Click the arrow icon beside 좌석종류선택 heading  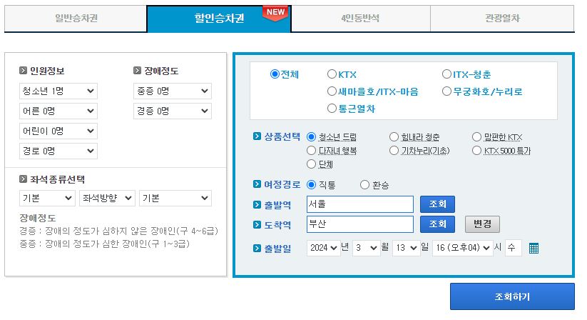[x=24, y=179]
